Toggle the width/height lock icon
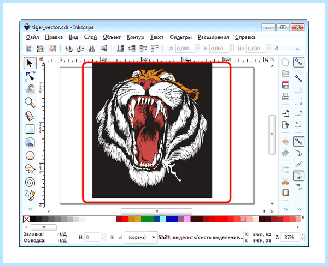The image size is (328, 266). tap(277, 49)
